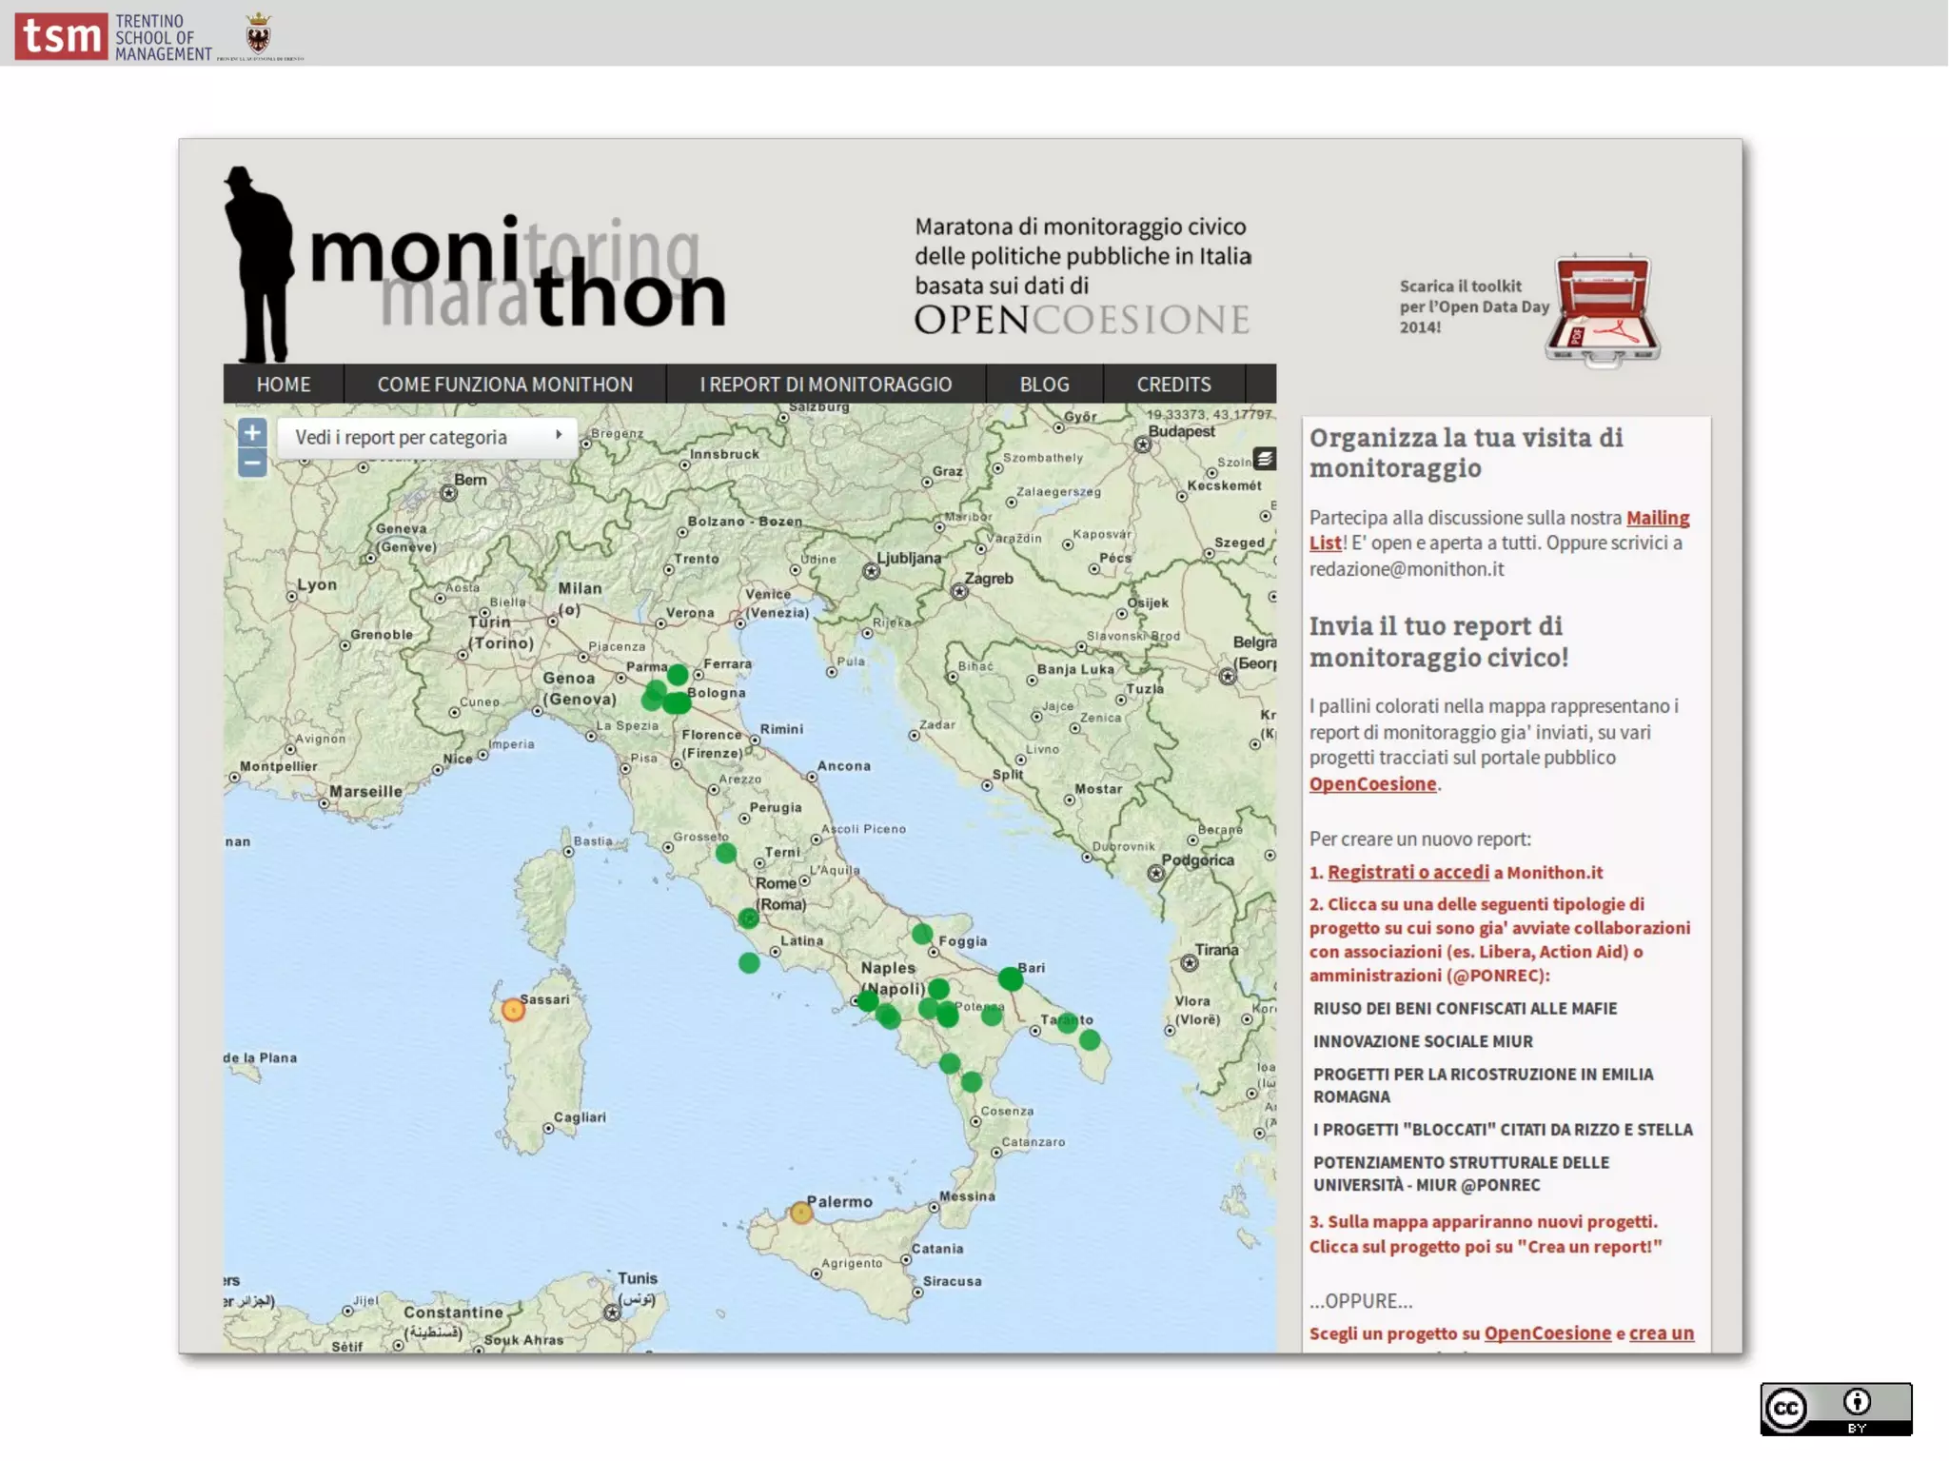
Task: Select 'RIUSO DEI BENI CONFISCATI ALLE MAFIE'
Action: 1465,1008
